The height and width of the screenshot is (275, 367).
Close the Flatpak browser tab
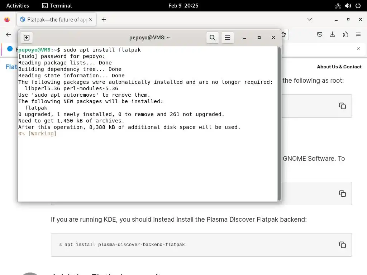pos(90,20)
